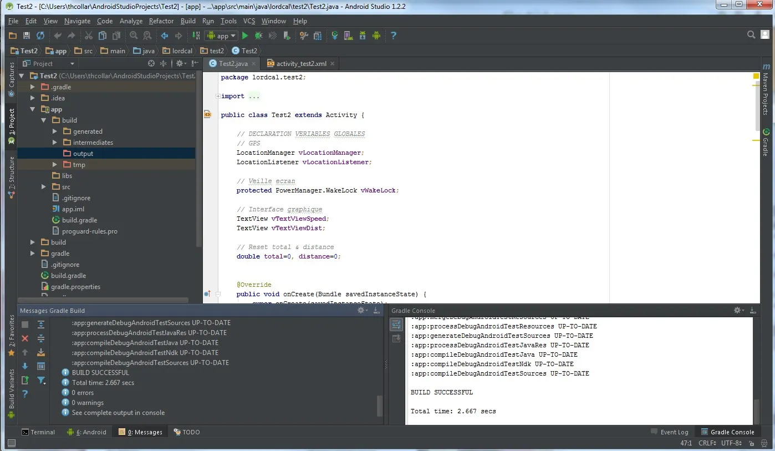Click the Synchronize refresh icon in toolbar

tap(40, 36)
